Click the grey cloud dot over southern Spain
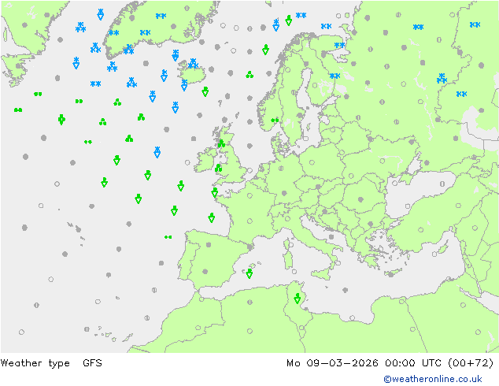The width and height of the screenshot is (499, 386). point(205,271)
